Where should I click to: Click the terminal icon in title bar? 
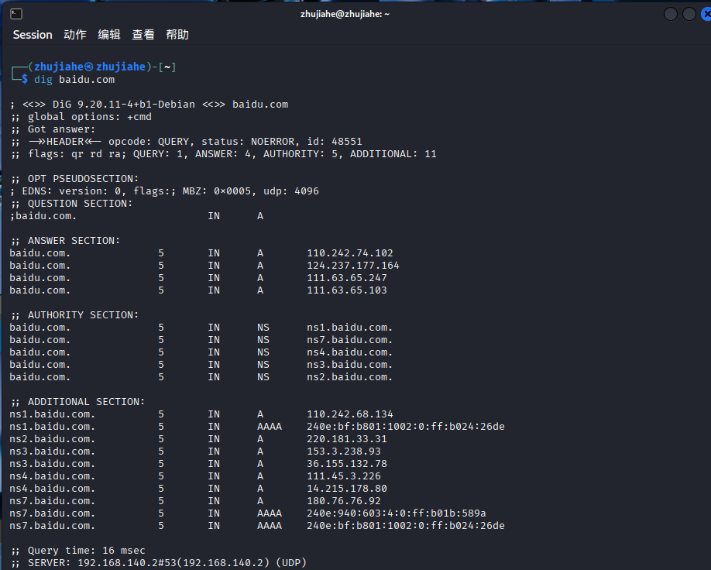(15, 14)
